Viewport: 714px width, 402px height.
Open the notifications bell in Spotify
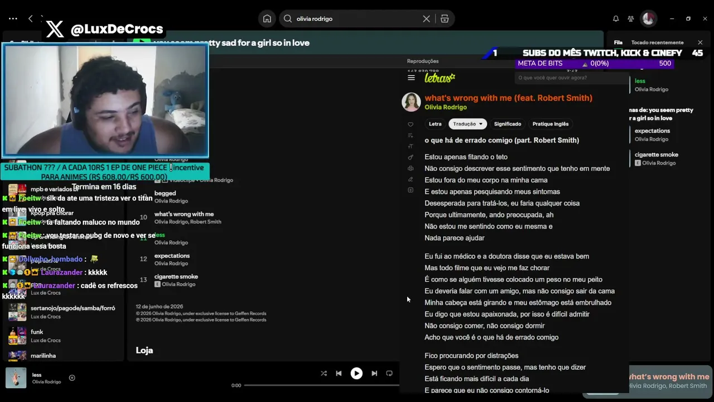point(616,18)
